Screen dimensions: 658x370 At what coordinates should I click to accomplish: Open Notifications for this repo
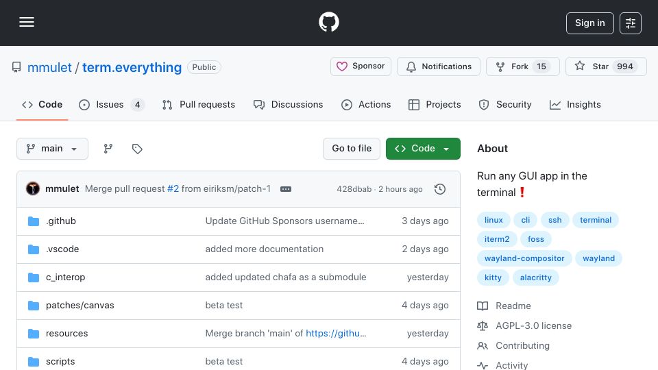[439, 66]
